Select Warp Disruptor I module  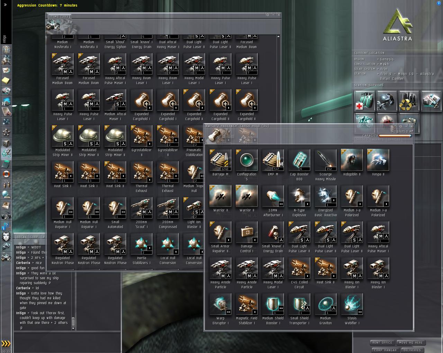coord(220,309)
